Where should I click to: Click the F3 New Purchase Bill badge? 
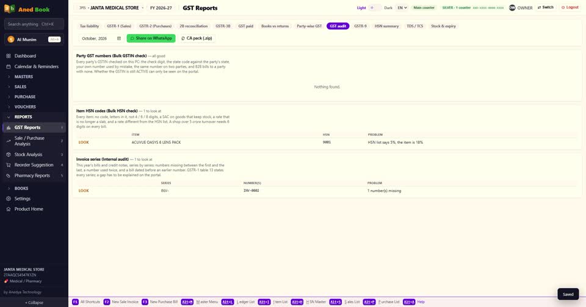pyautogui.click(x=145, y=302)
